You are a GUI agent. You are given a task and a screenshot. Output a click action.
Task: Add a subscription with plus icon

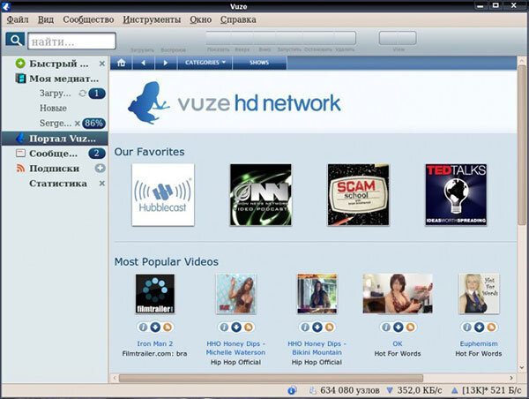point(100,169)
